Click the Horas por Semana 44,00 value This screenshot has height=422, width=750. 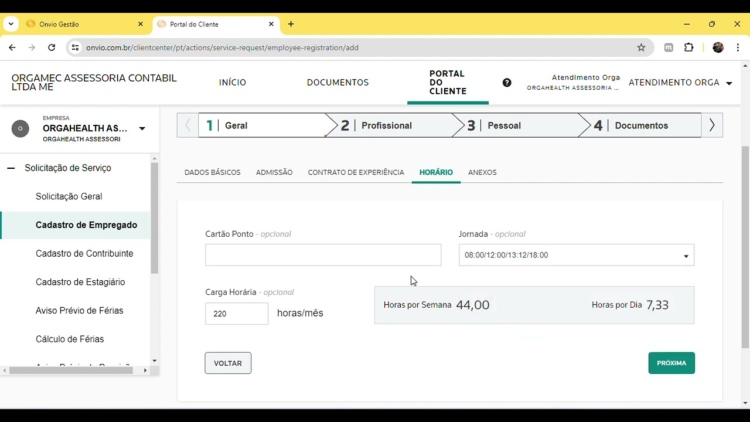472,305
